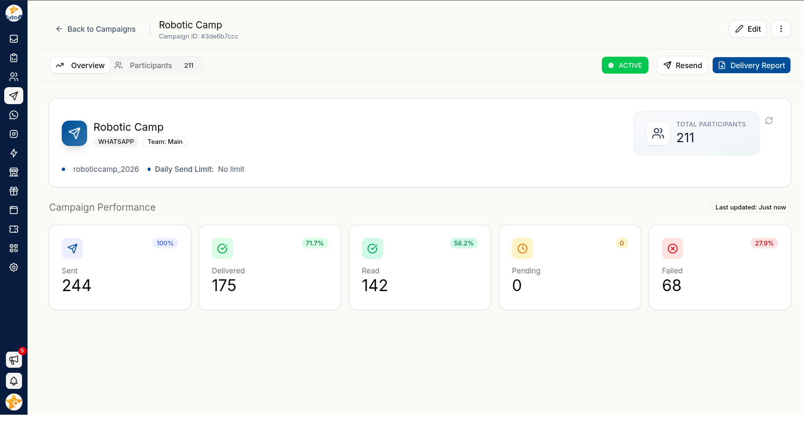
Task: Click the Edit campaign button
Action: (748, 29)
